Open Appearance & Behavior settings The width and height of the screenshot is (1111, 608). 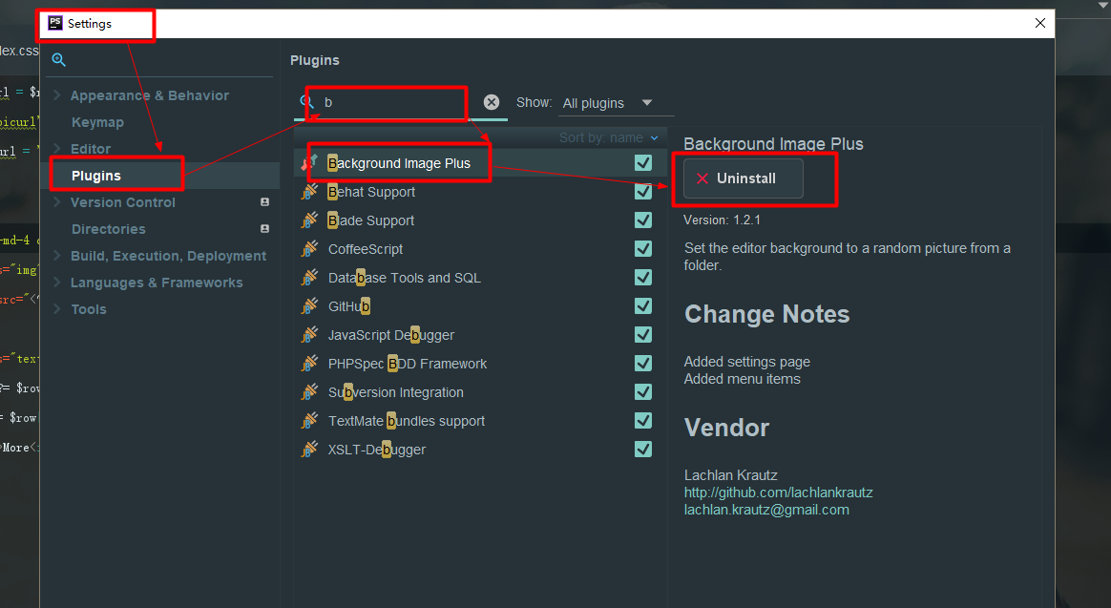click(x=150, y=94)
